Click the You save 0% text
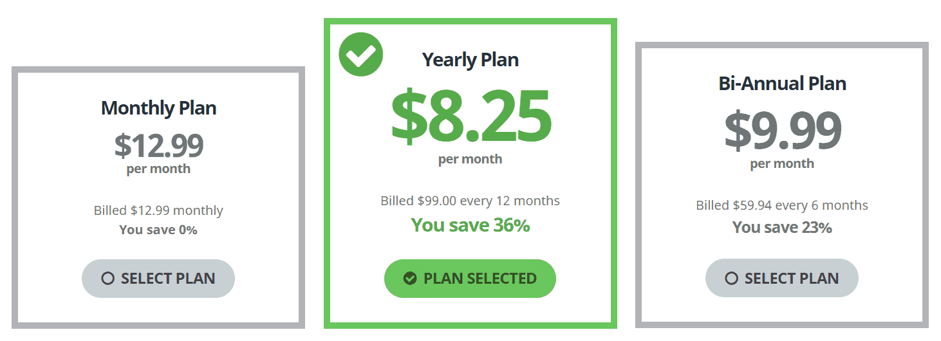941x341 pixels. coord(158,230)
